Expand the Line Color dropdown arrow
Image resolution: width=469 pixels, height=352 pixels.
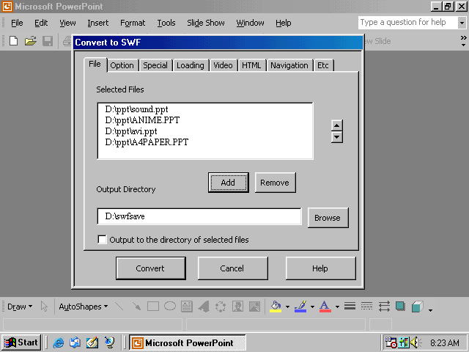pyautogui.click(x=313, y=307)
